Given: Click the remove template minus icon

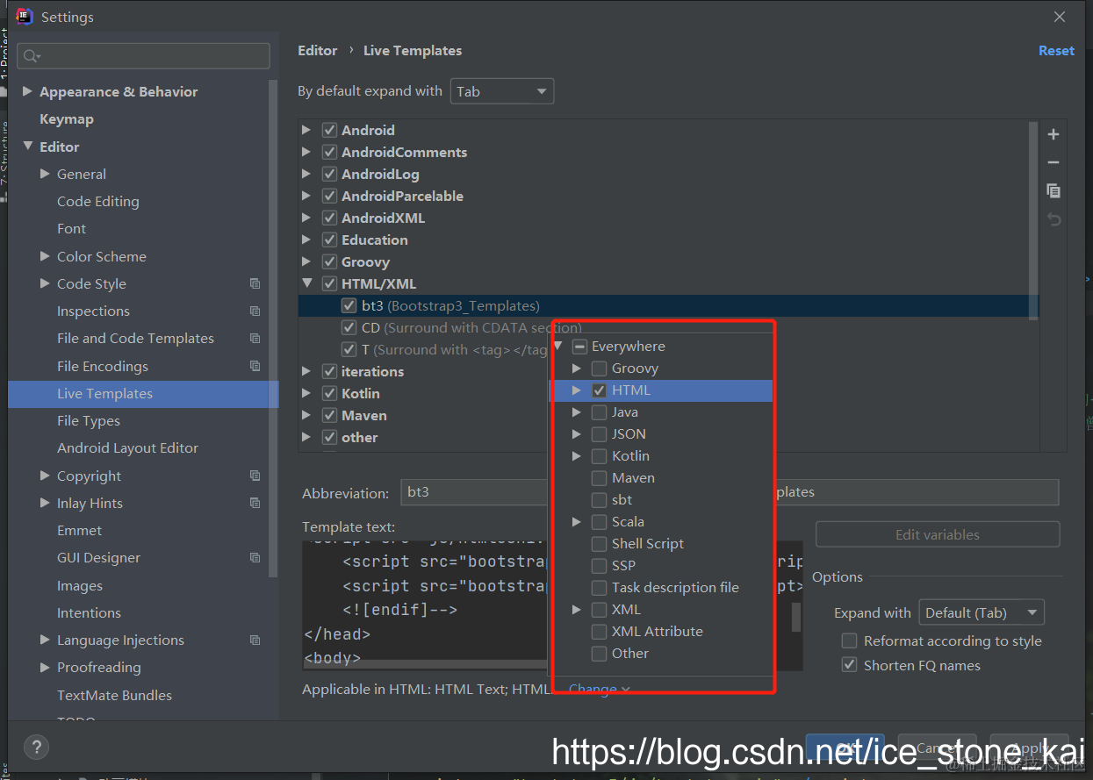Looking at the screenshot, I should pyautogui.click(x=1053, y=162).
